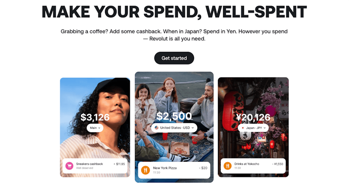Click the pink shopping cart icon
The image size is (349, 186).
click(x=69, y=166)
